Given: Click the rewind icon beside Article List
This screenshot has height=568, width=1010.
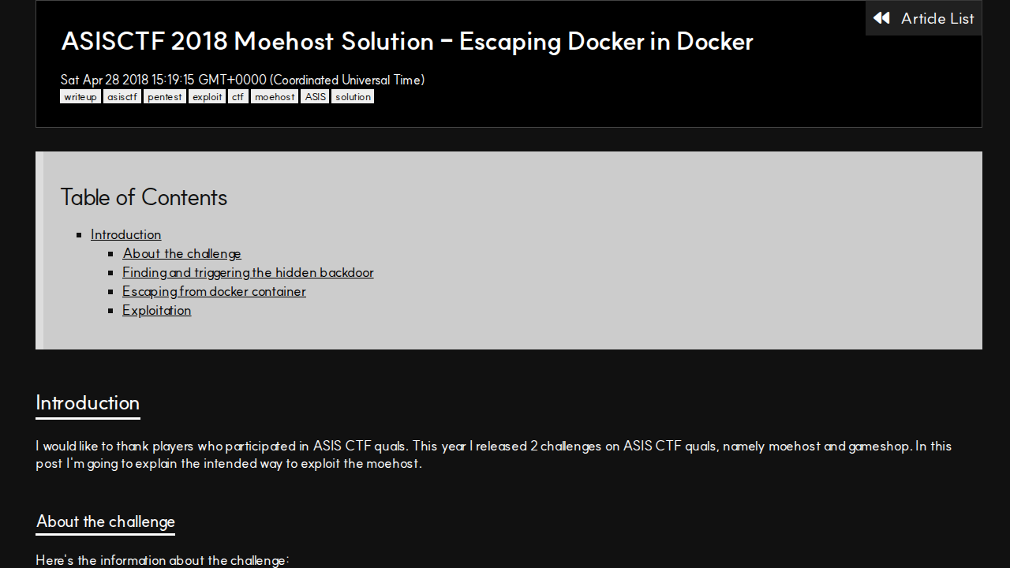Looking at the screenshot, I should [x=881, y=18].
